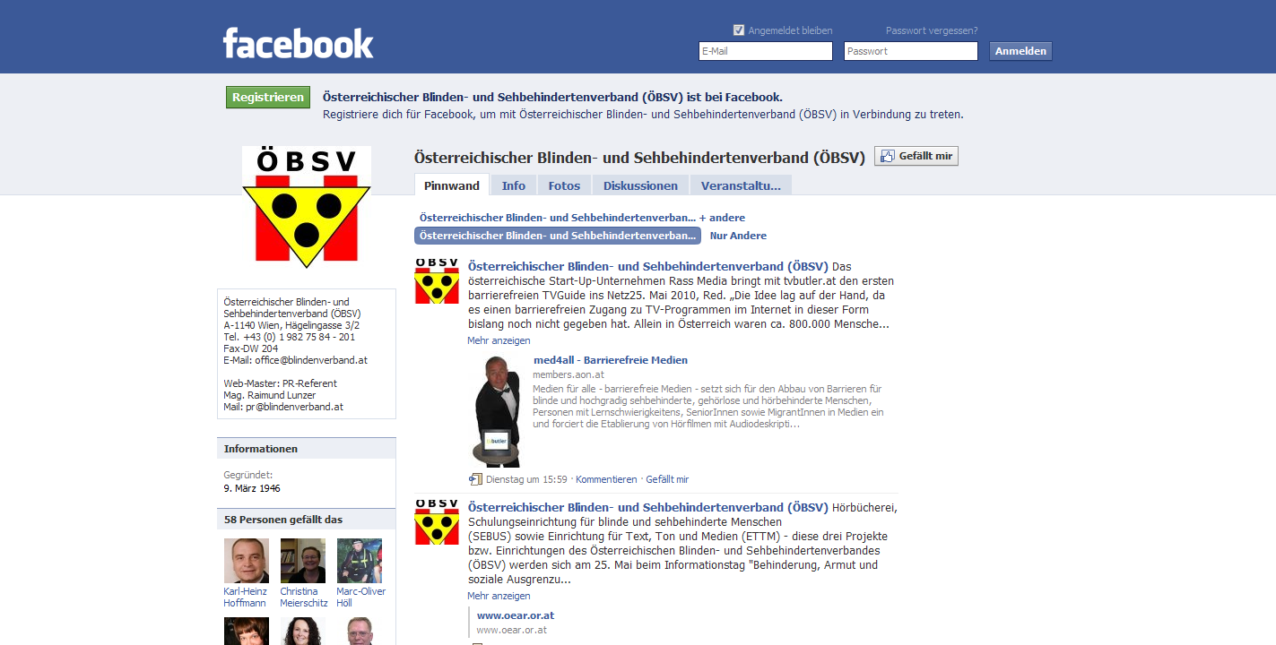Switch to the Fotos tab

pos(564,185)
